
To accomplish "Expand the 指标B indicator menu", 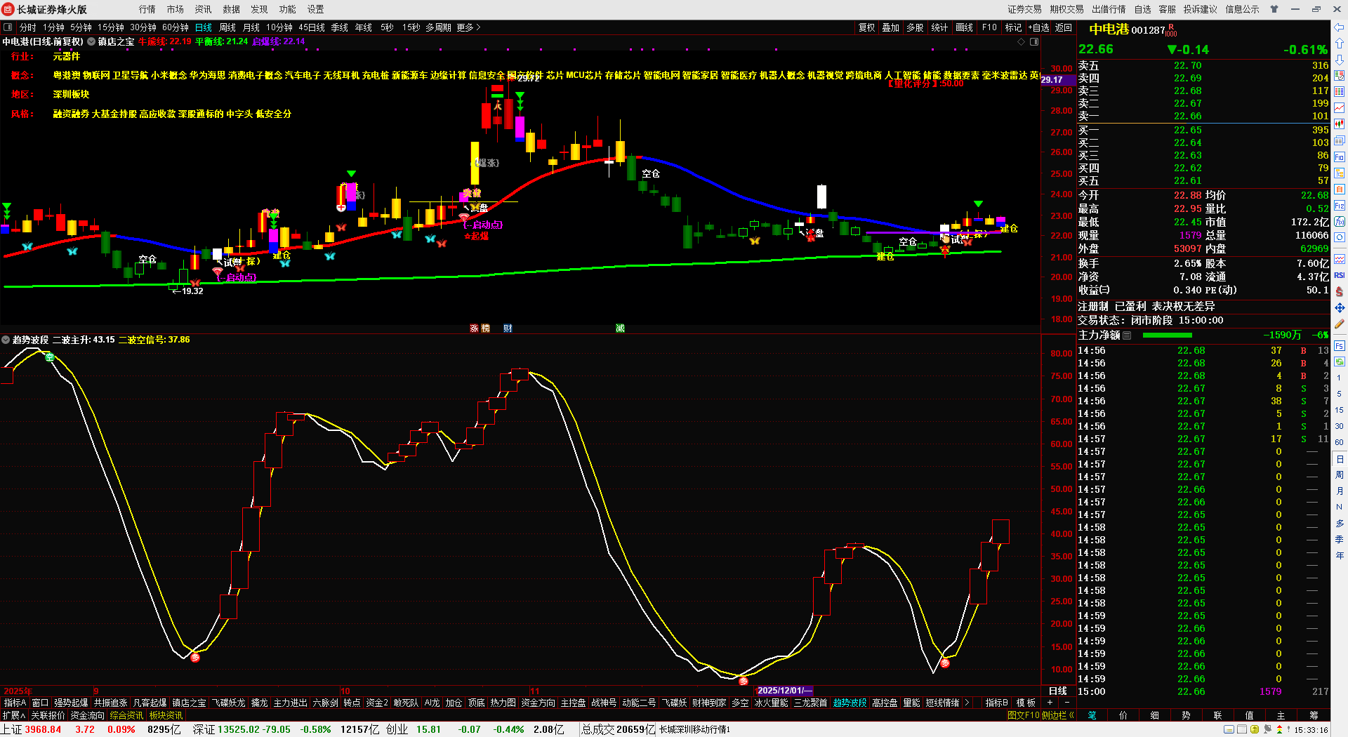I will click(x=996, y=703).
